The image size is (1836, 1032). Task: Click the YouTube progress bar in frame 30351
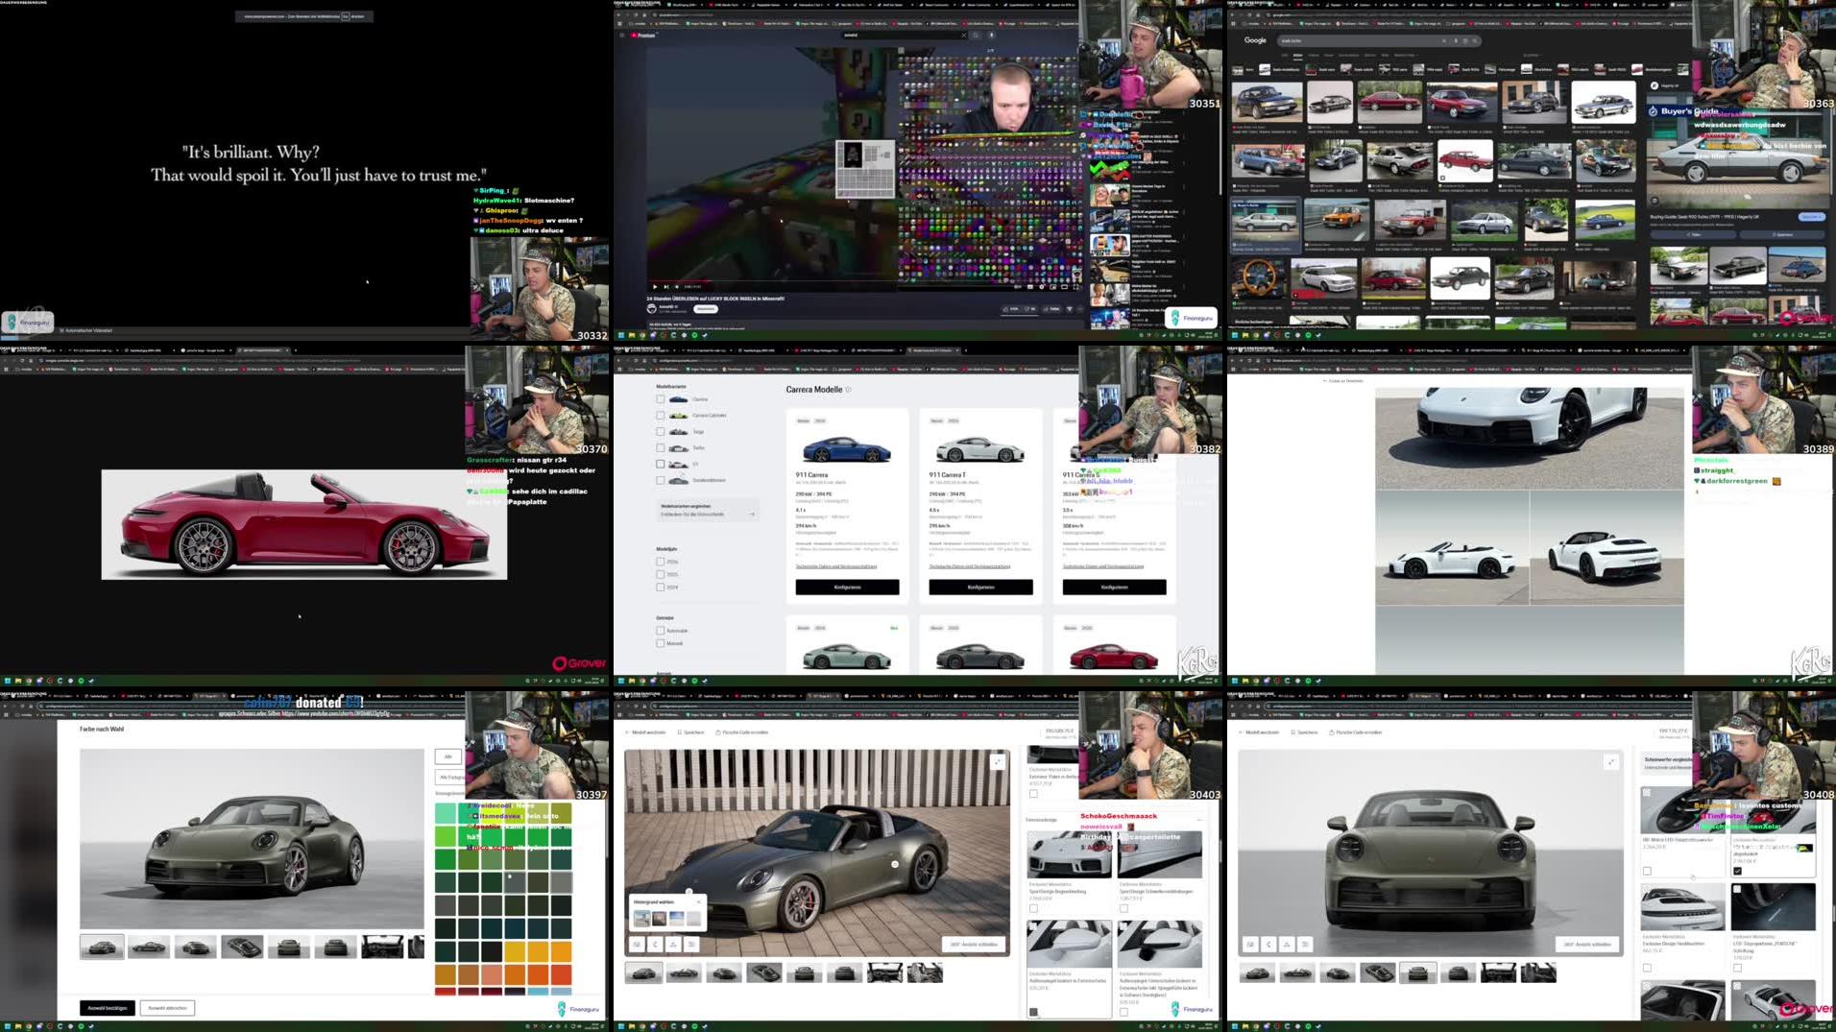point(864,279)
